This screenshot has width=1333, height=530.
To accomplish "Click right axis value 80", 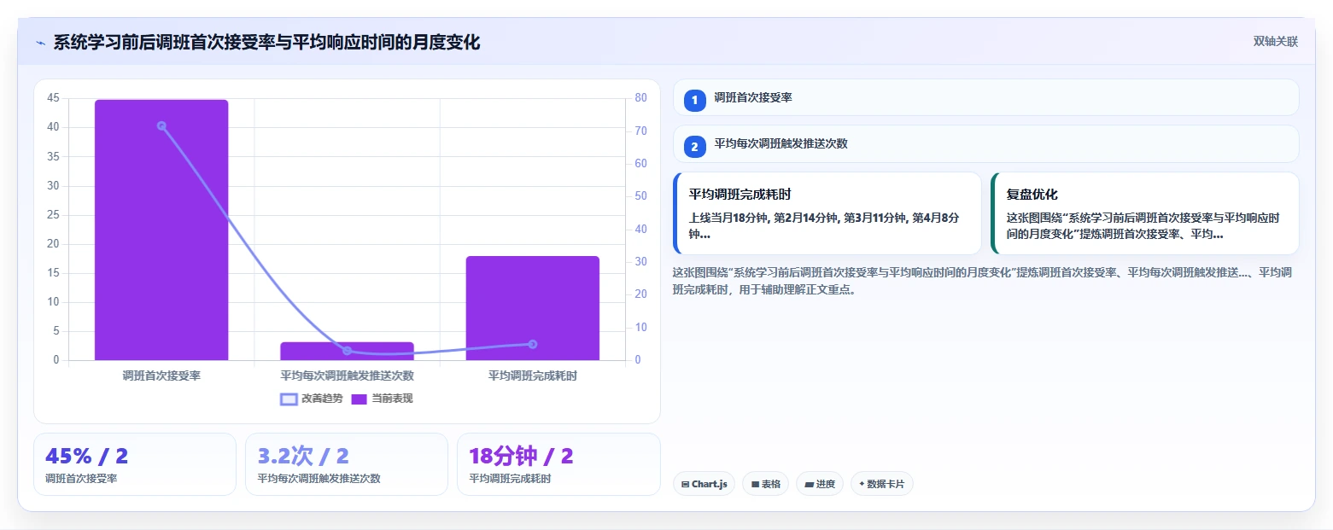I will (x=641, y=98).
